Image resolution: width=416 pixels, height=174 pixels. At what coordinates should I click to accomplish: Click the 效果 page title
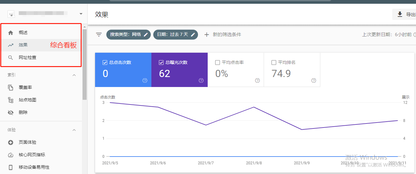pyautogui.click(x=102, y=14)
